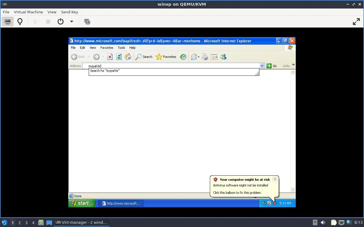Click the Edit page icon in IE toolbar

click(214, 57)
